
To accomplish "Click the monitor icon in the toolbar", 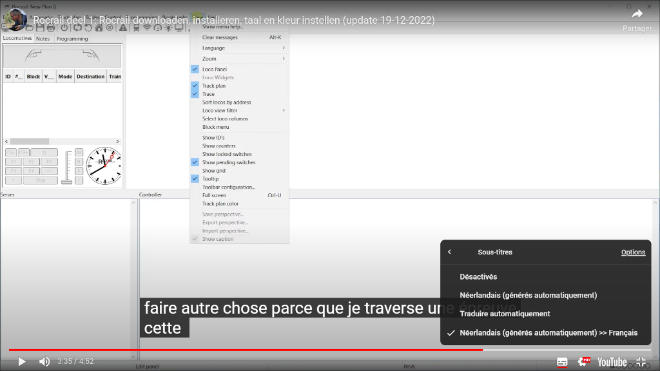I will click(179, 28).
